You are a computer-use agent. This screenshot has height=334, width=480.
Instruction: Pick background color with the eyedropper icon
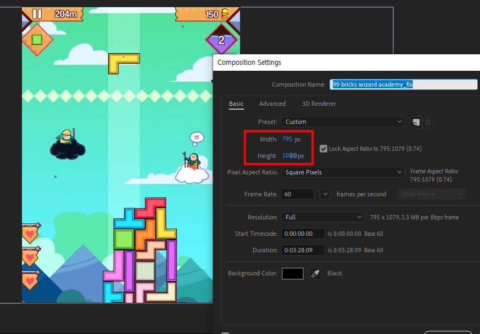(x=315, y=274)
